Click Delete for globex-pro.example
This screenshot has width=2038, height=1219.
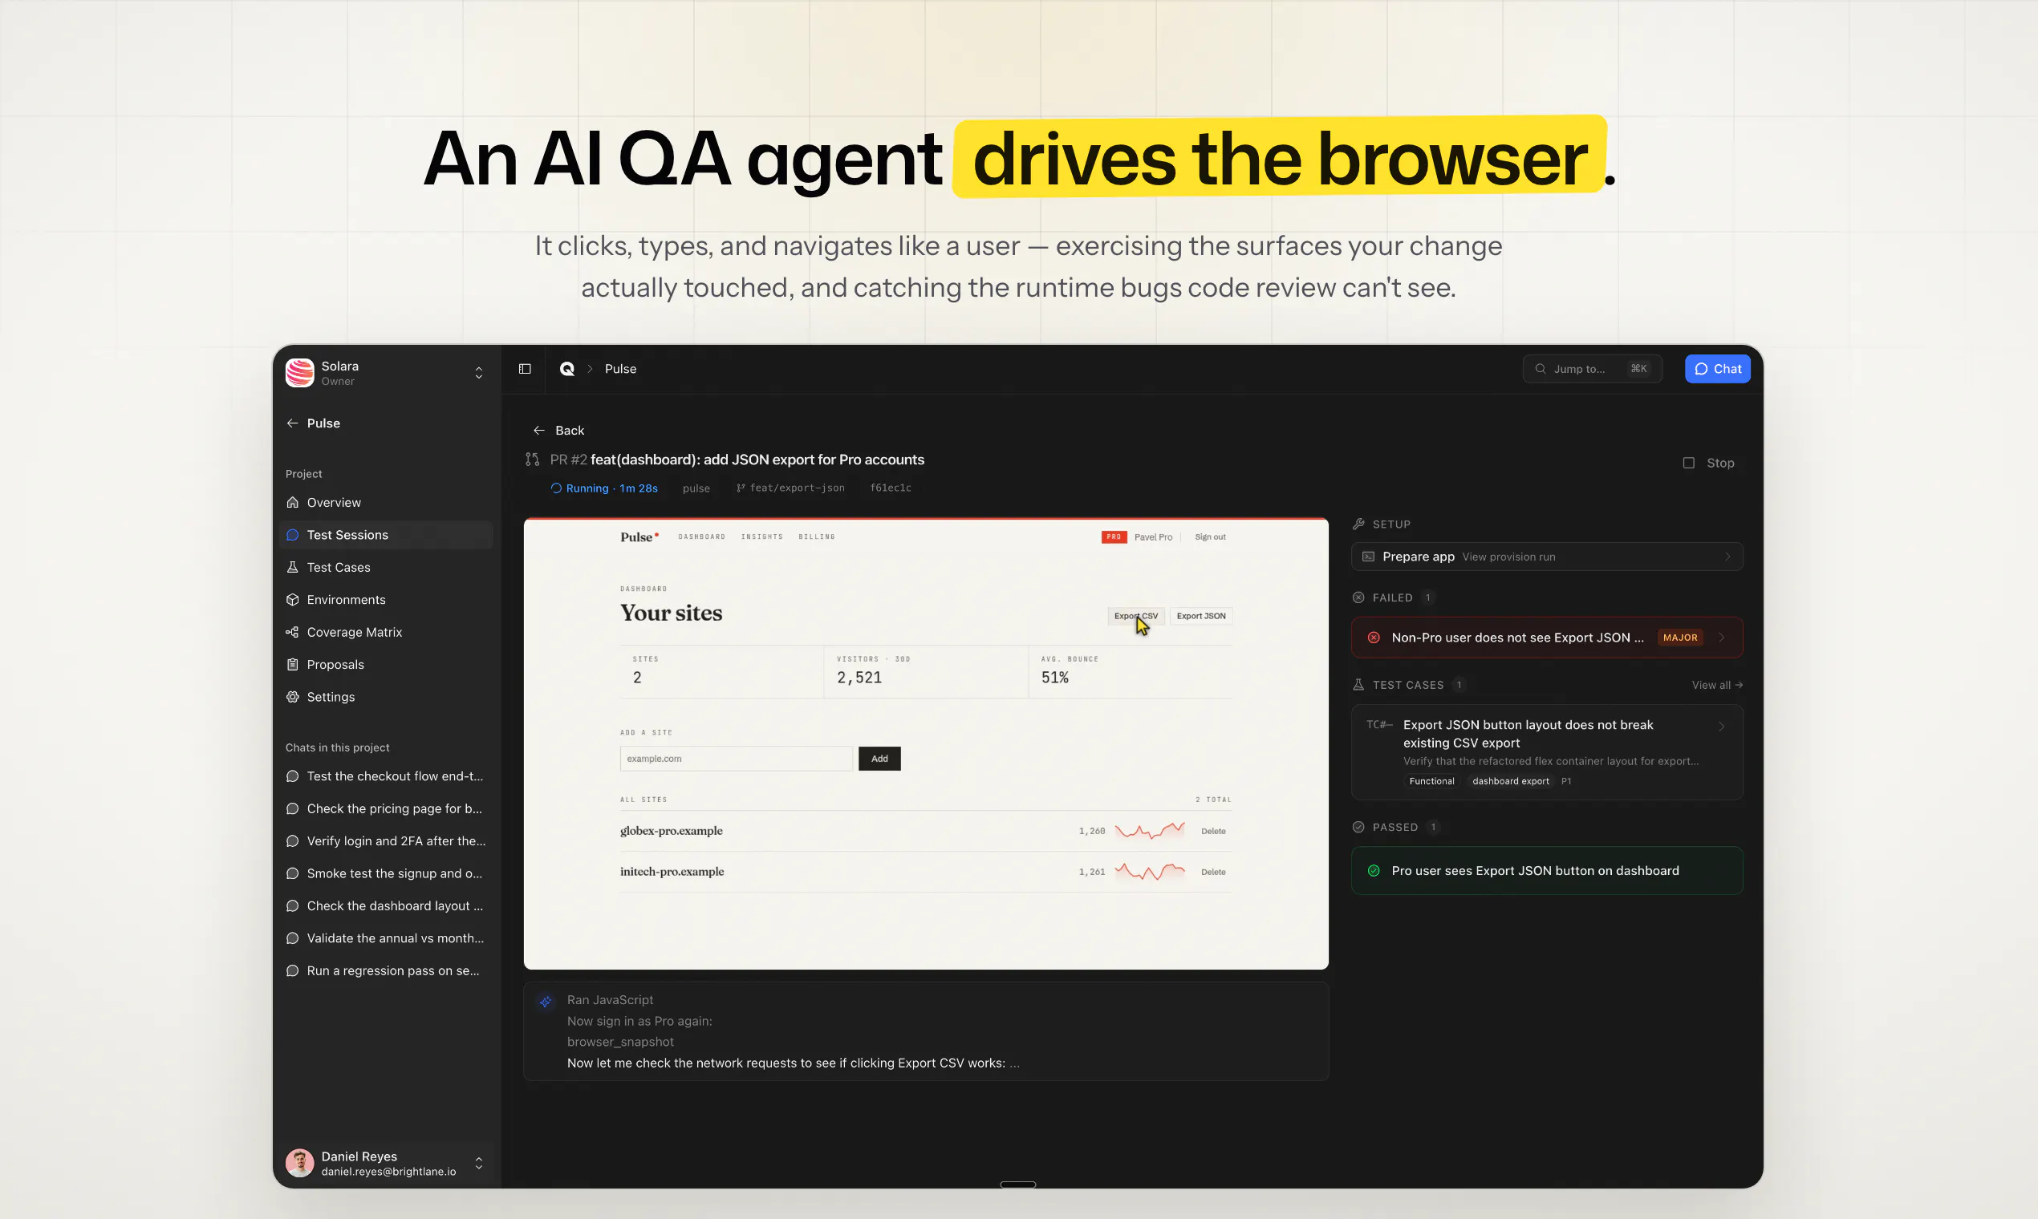1213,832
